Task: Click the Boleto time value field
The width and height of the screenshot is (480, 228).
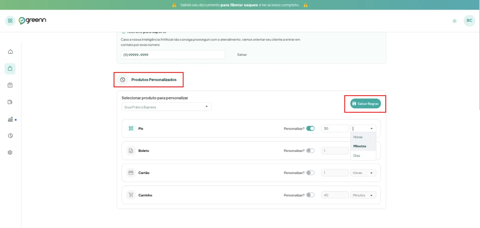Action: (x=335, y=151)
